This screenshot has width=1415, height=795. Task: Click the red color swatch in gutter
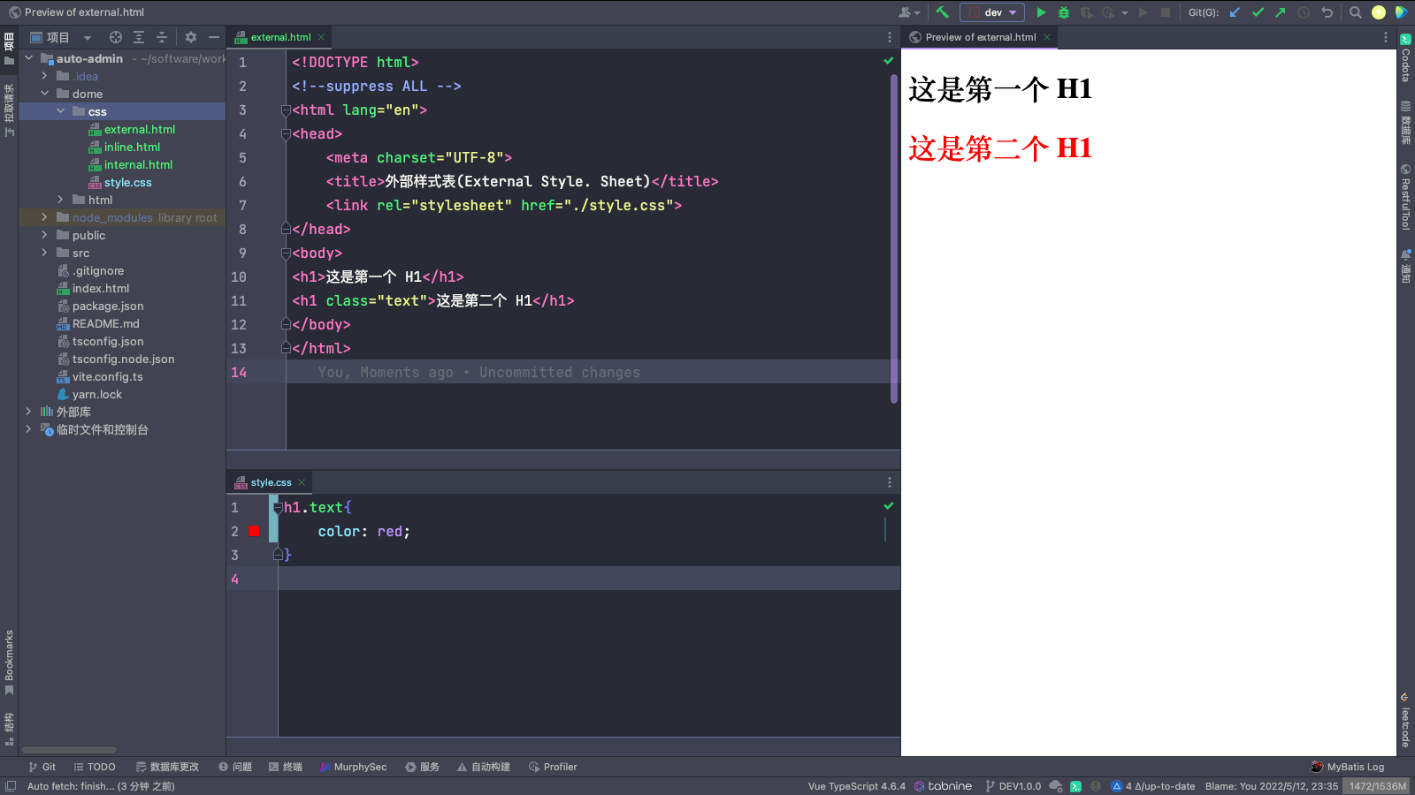(254, 532)
